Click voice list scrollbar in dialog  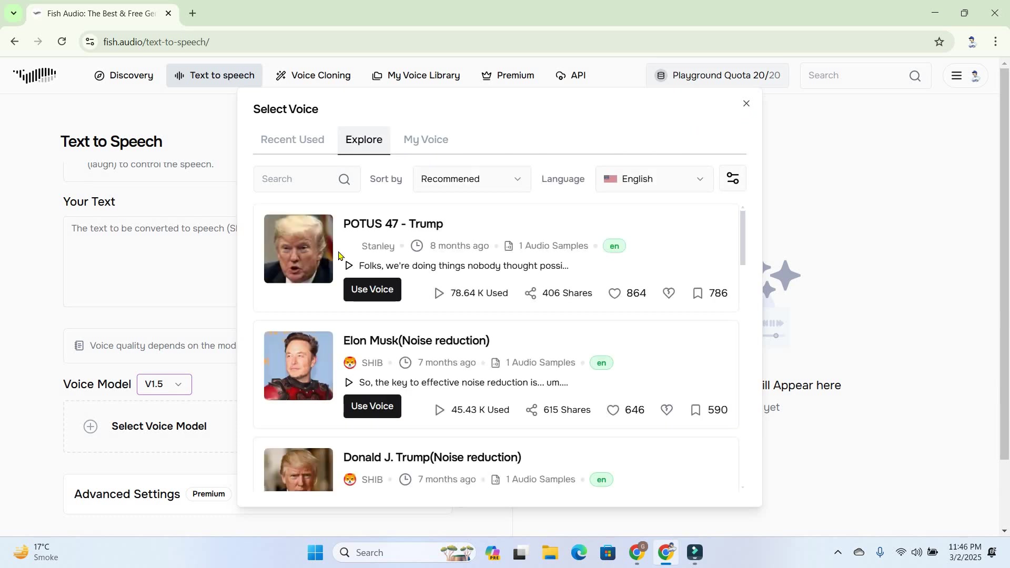743,238
